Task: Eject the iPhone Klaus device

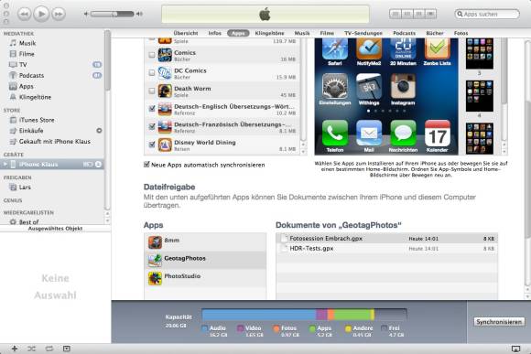Action: click(98, 164)
